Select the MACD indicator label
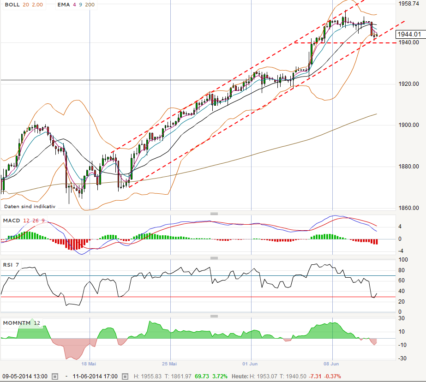This screenshot has height=382, width=426. point(12,221)
